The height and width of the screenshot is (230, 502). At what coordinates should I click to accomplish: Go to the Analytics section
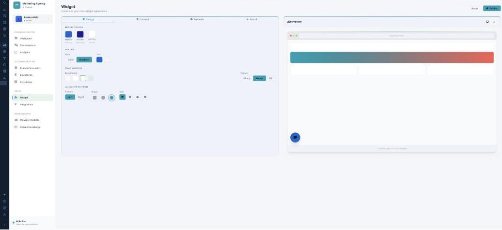(32, 52)
